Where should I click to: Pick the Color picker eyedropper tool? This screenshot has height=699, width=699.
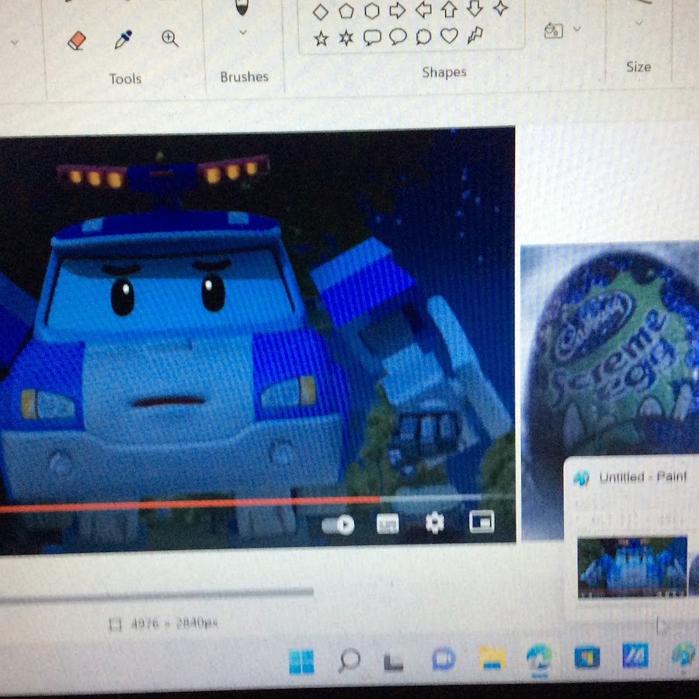[x=123, y=40]
